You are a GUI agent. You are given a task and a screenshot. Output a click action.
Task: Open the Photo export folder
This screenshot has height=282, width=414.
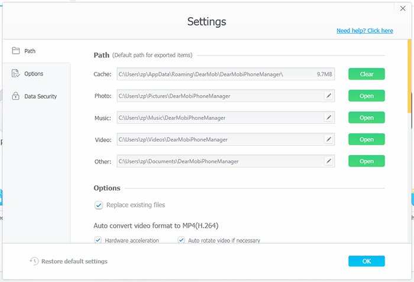(x=367, y=96)
